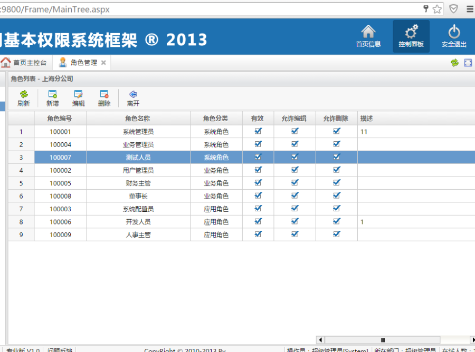This screenshot has width=475, height=352.
Task: Click the 离开 leave icon
Action: 133,94
